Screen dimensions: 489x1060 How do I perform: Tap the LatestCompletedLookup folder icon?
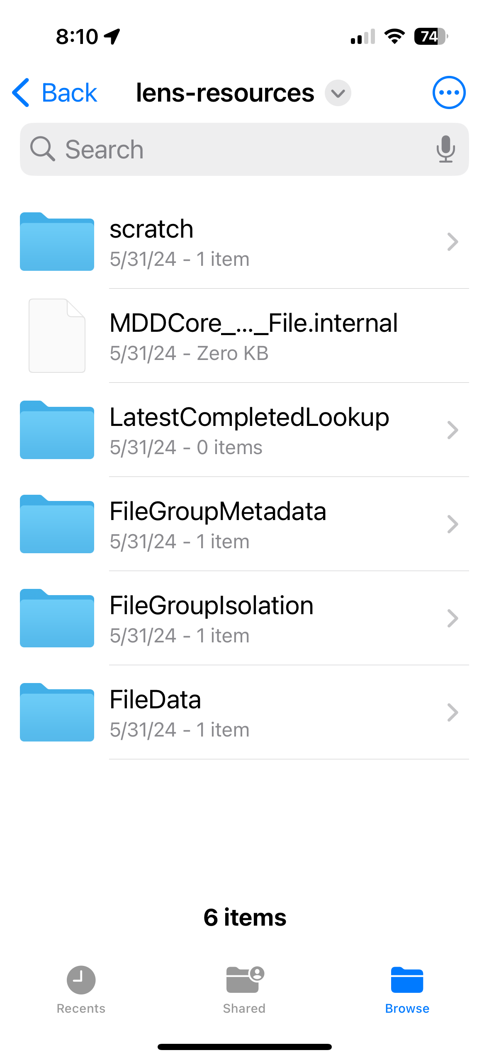(57, 430)
